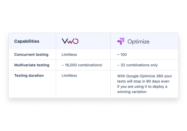Select the Testing duration row label

(x=29, y=75)
